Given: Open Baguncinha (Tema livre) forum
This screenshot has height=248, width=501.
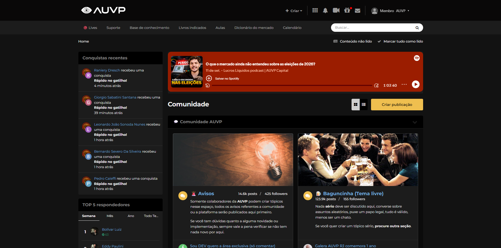Looking at the screenshot, I should click(353, 194).
